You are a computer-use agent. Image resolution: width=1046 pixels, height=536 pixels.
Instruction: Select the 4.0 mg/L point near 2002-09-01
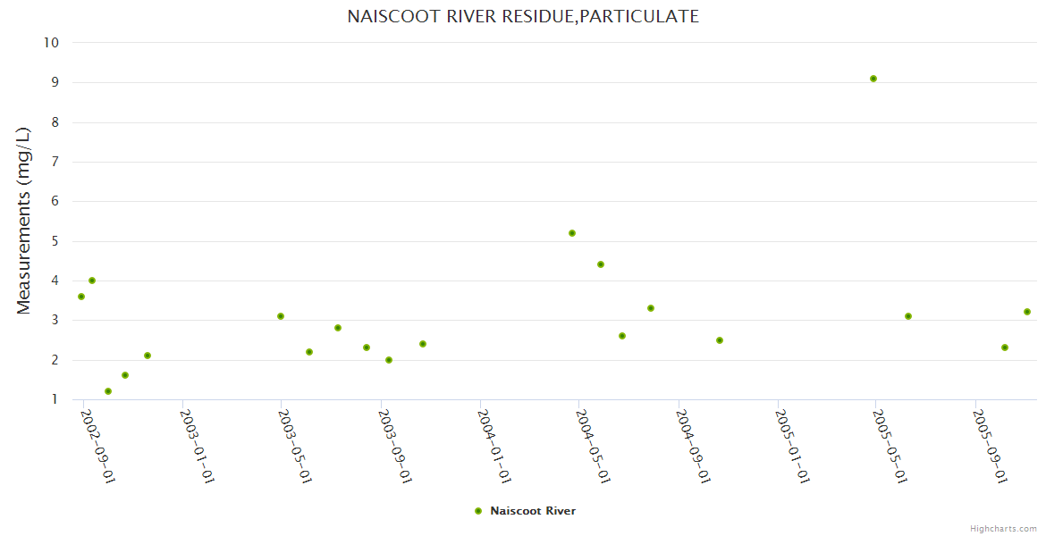coord(92,281)
